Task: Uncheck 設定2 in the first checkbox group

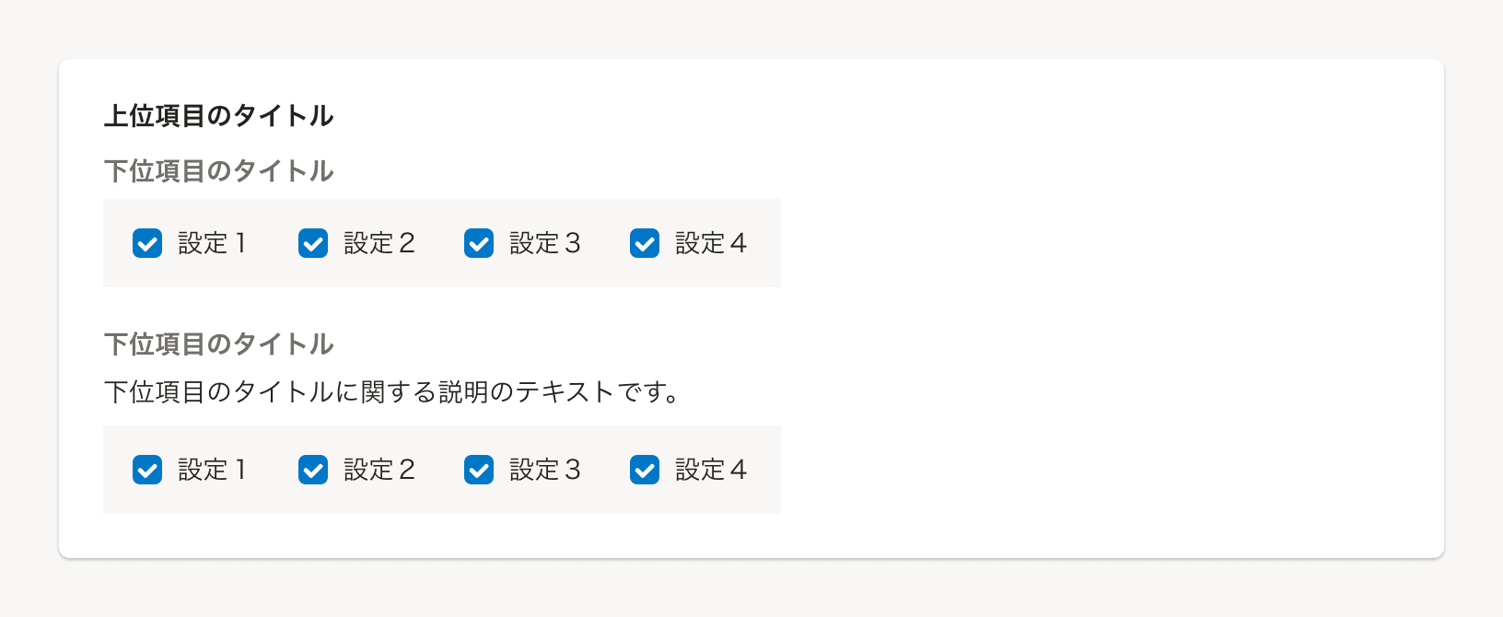Action: [x=313, y=243]
